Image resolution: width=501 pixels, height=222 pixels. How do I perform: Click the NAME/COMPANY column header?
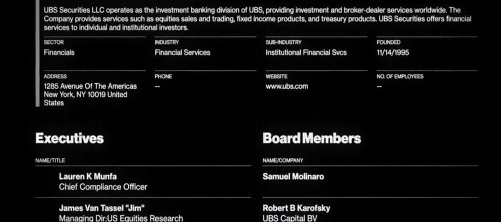283,160
